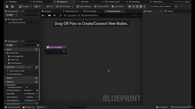Add a new variable
Viewport: 195px width, 109px height.
[37, 82]
